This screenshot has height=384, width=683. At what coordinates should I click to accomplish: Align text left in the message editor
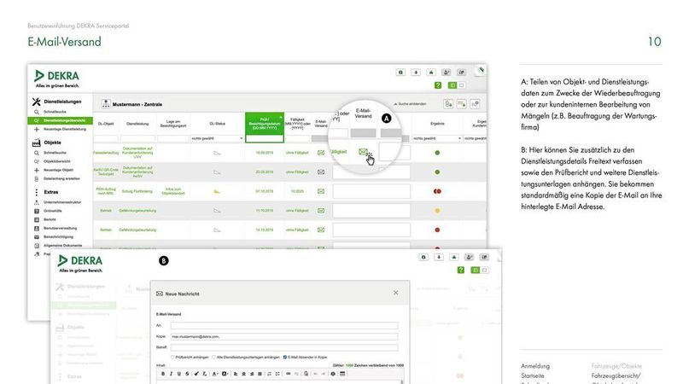(236, 374)
